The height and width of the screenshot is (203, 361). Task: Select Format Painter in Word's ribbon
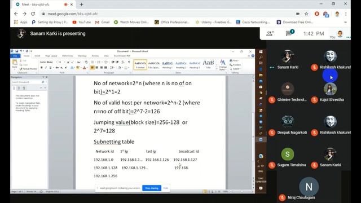pyautogui.click(x=28, y=69)
